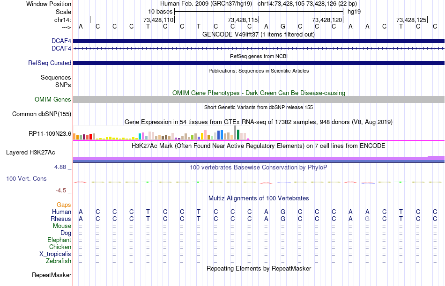Click the Scale label

click(63, 12)
